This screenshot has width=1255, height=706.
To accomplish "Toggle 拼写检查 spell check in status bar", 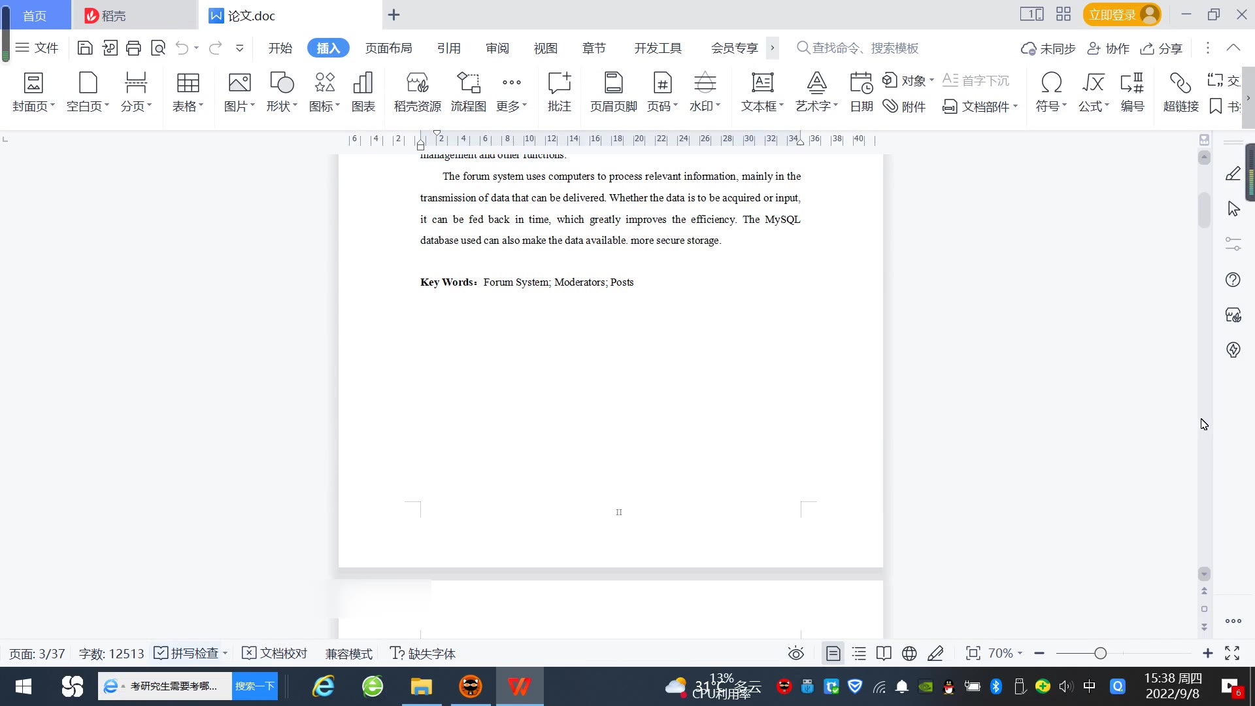I will [x=187, y=653].
